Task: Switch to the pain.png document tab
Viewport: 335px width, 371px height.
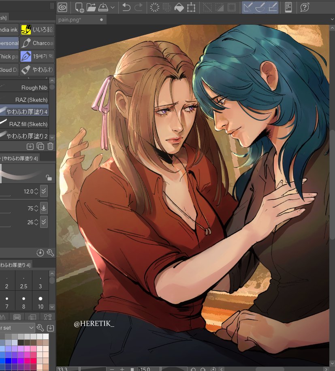Action: click(81, 19)
